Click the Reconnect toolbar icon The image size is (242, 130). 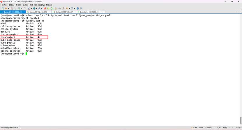click(15, 8)
